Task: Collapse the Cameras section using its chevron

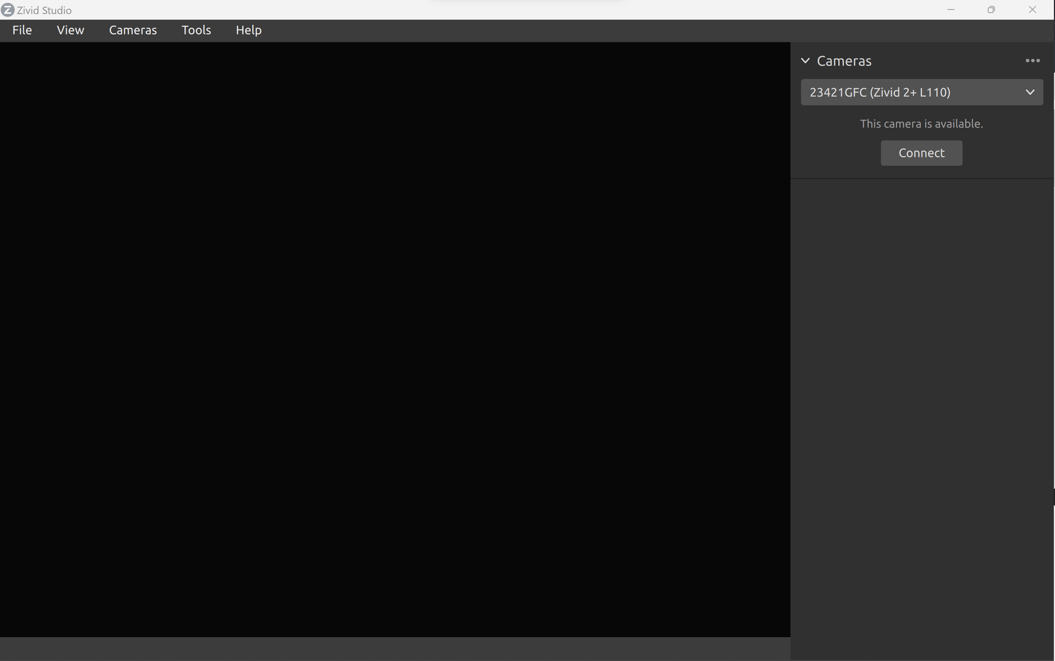Action: coord(805,61)
